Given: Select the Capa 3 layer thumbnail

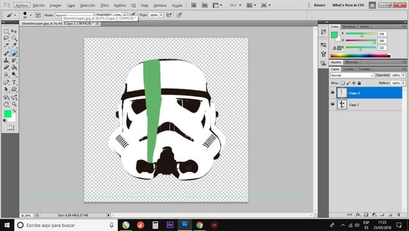Looking at the screenshot, I should coord(342,93).
